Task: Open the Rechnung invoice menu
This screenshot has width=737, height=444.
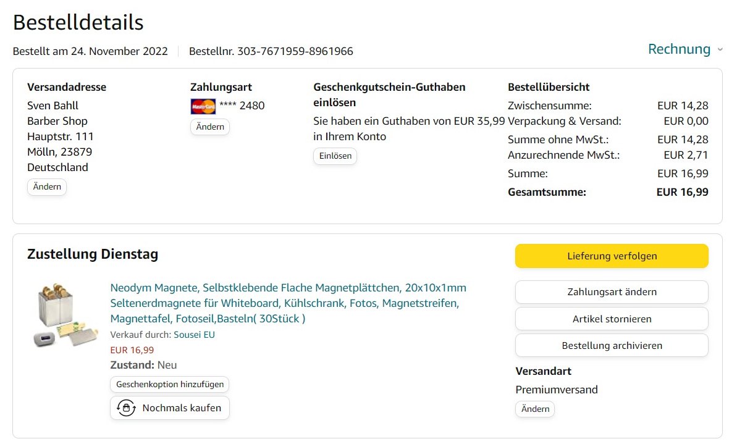Action: (x=679, y=49)
